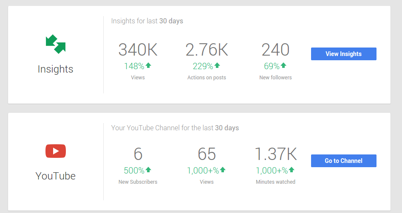Viewport: 402px width, 213px height.
Task: Click the 240 new followers count
Action: (x=276, y=50)
